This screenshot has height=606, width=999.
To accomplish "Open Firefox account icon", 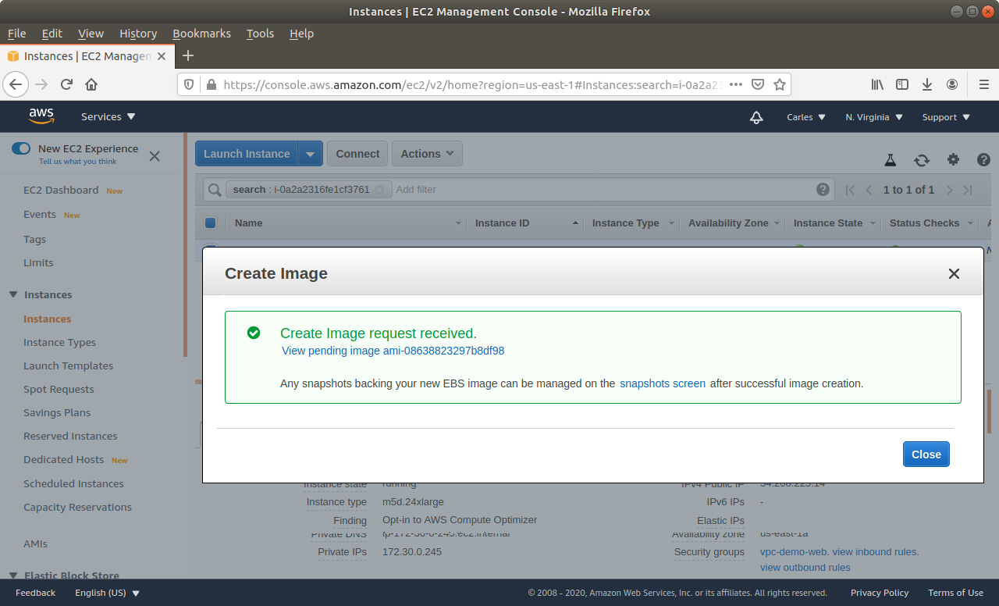I will click(x=952, y=84).
